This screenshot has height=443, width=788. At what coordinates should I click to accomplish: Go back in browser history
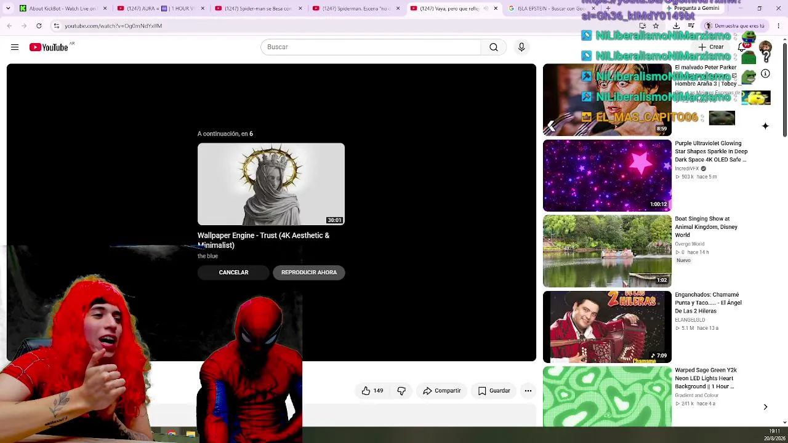(x=9, y=26)
